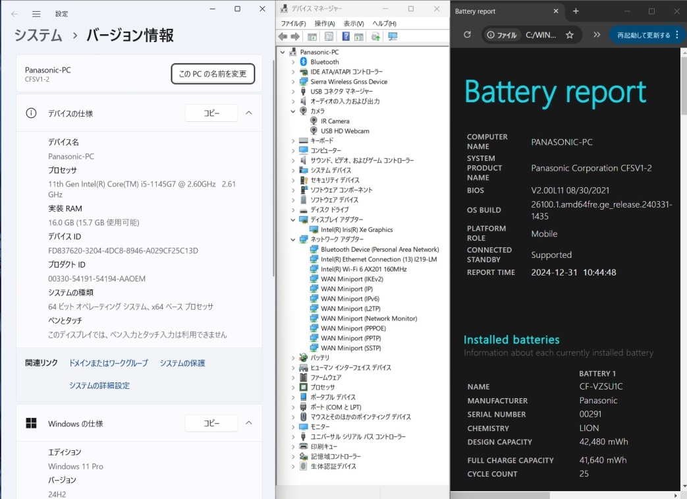Viewport: 687px width, 499px height.
Task: Click the System breadcrumb in Settings
Action: [x=39, y=35]
